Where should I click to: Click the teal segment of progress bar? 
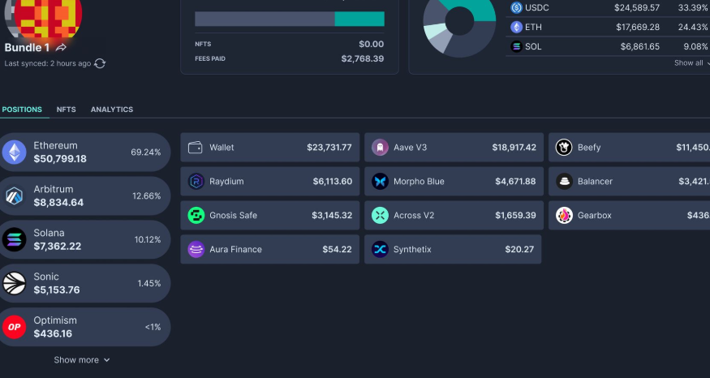point(359,19)
